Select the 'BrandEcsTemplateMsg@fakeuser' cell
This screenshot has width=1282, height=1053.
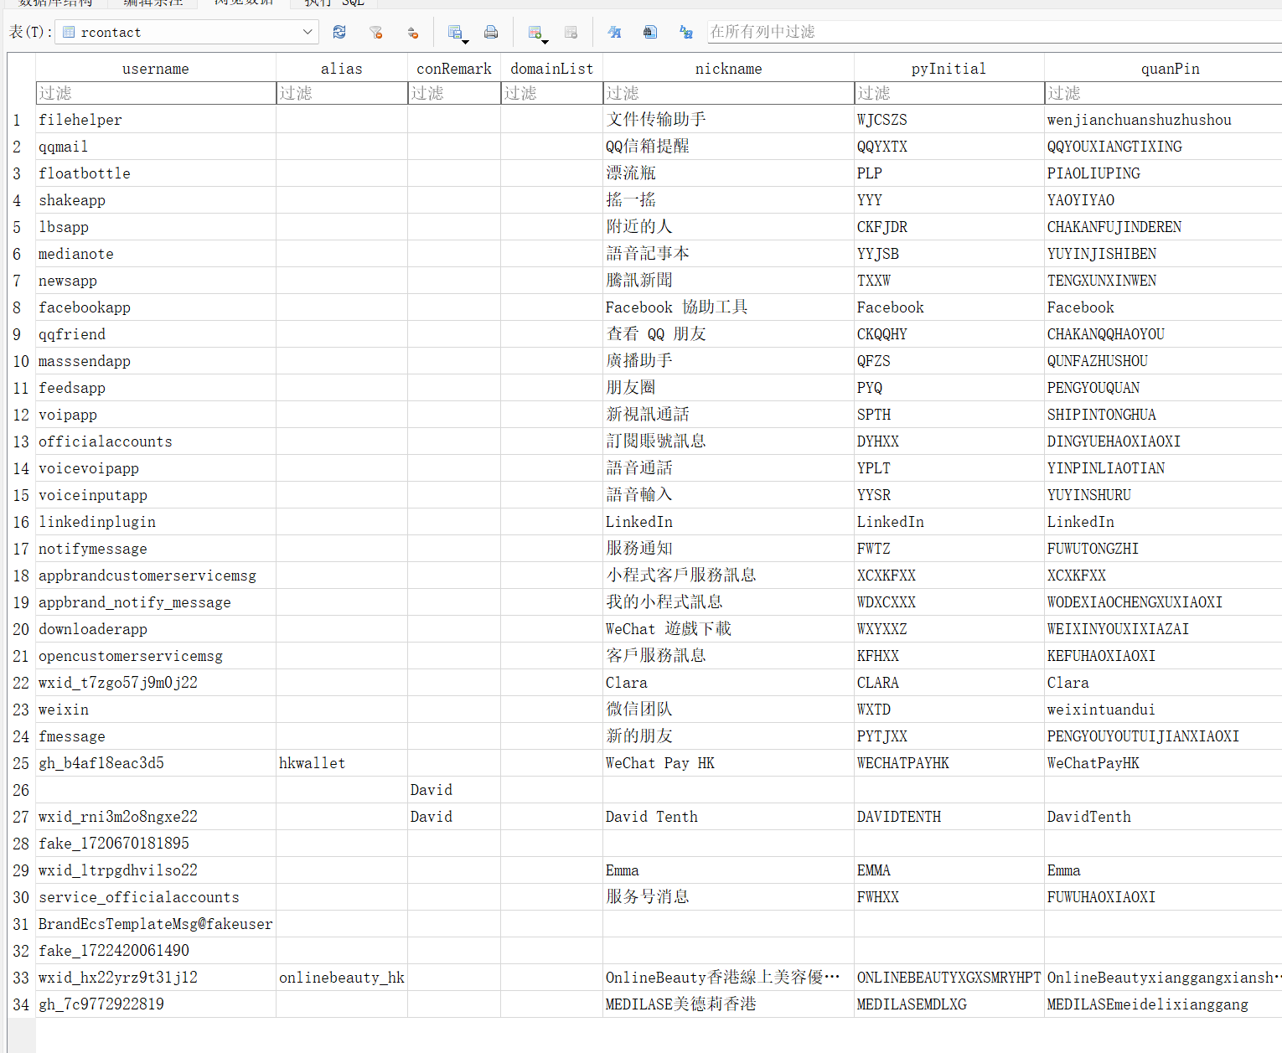pyautogui.click(x=156, y=924)
